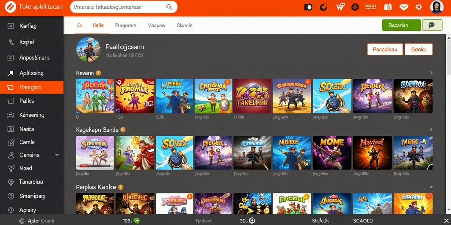Click orange info badge beside Kagehapn Sande
451x225 pixels.
click(x=123, y=130)
